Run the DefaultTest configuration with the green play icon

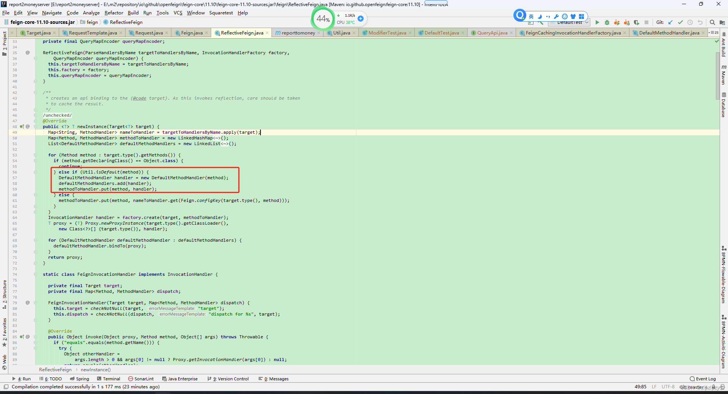(x=598, y=22)
